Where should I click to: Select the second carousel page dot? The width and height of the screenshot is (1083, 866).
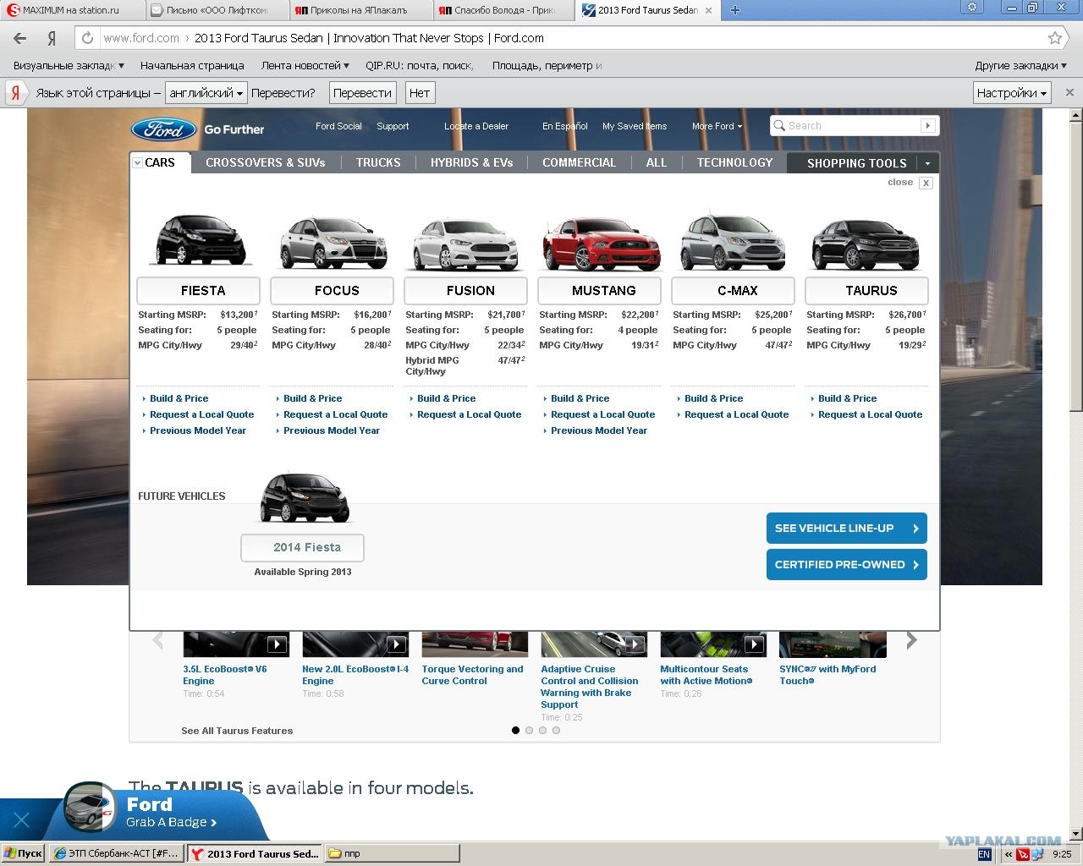tap(529, 730)
